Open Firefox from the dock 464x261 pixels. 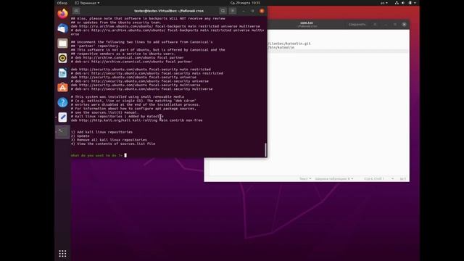click(62, 14)
